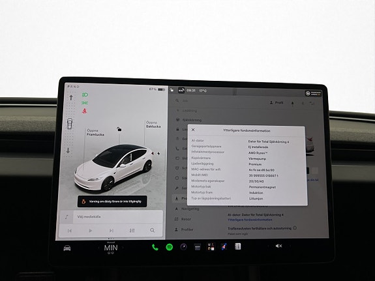The image size is (375, 281).
Task: Open the navigation maps app icon
Action: 224,246
